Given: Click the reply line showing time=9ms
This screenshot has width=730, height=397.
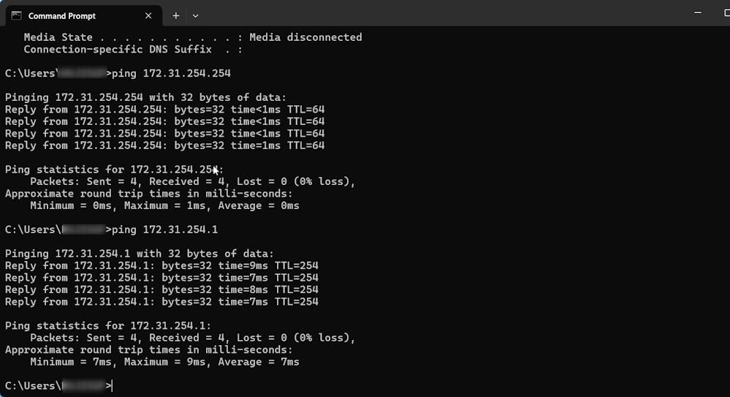Looking at the screenshot, I should click(161, 265).
